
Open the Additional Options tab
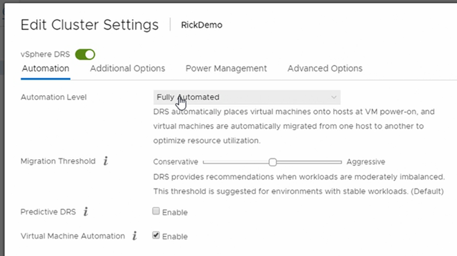(127, 68)
